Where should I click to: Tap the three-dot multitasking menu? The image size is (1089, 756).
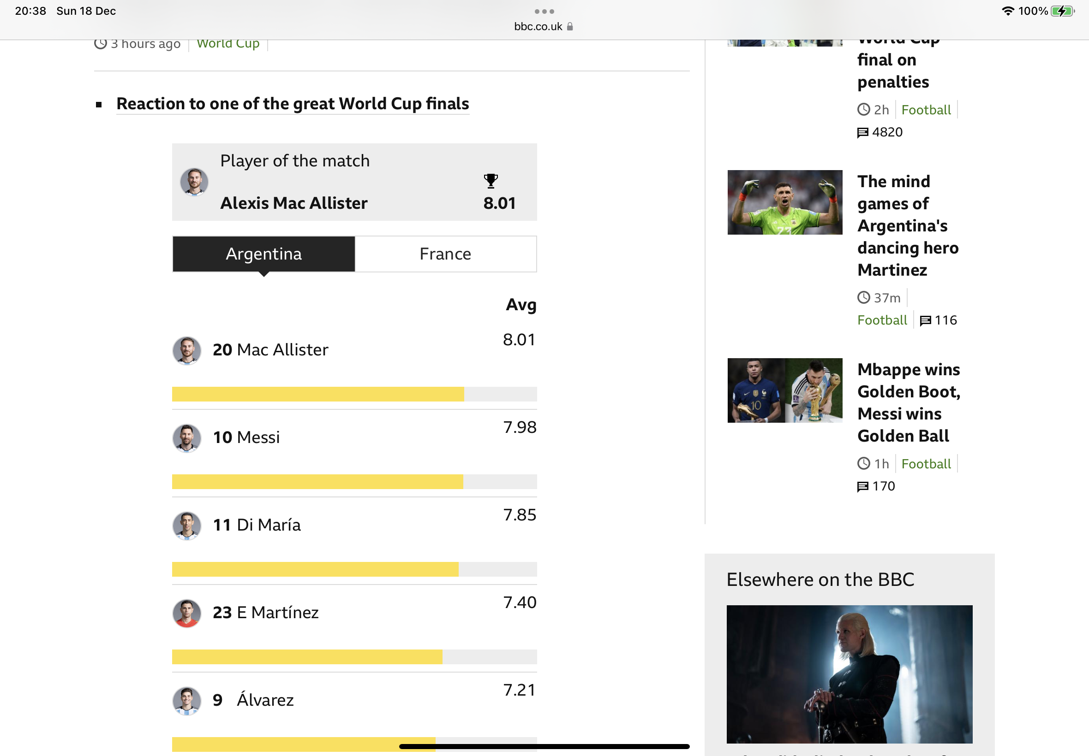click(x=544, y=12)
